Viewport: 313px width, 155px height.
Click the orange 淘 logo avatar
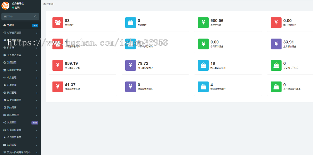[x=5, y=5]
